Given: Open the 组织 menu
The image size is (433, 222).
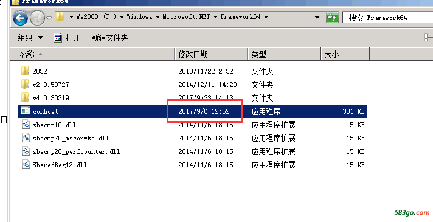Looking at the screenshot, I should pyautogui.click(x=30, y=38).
